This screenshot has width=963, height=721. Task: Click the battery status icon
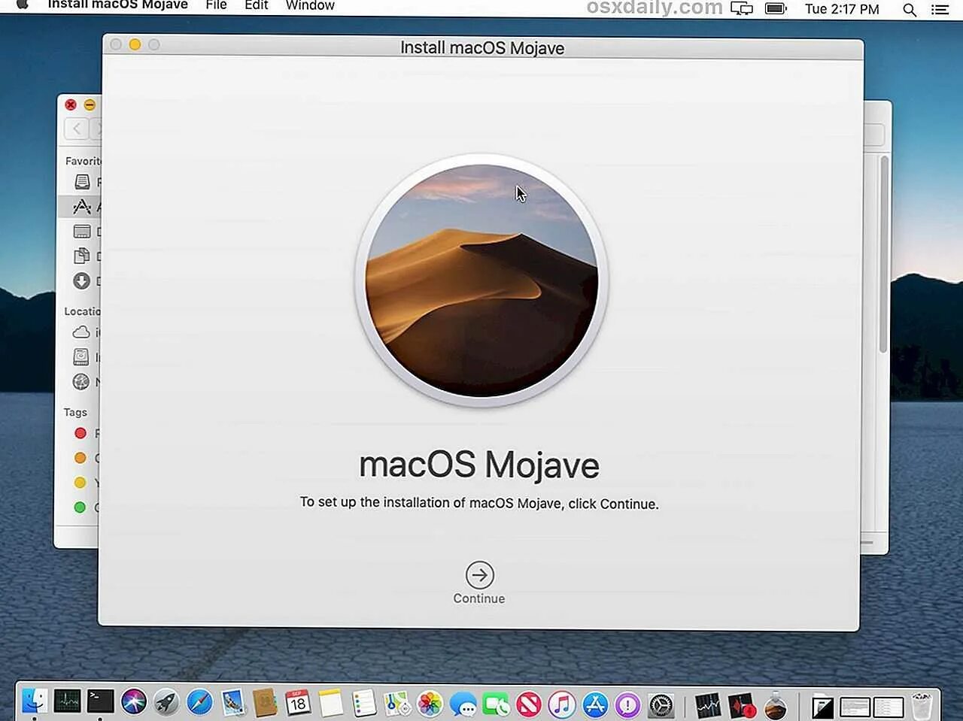(776, 9)
